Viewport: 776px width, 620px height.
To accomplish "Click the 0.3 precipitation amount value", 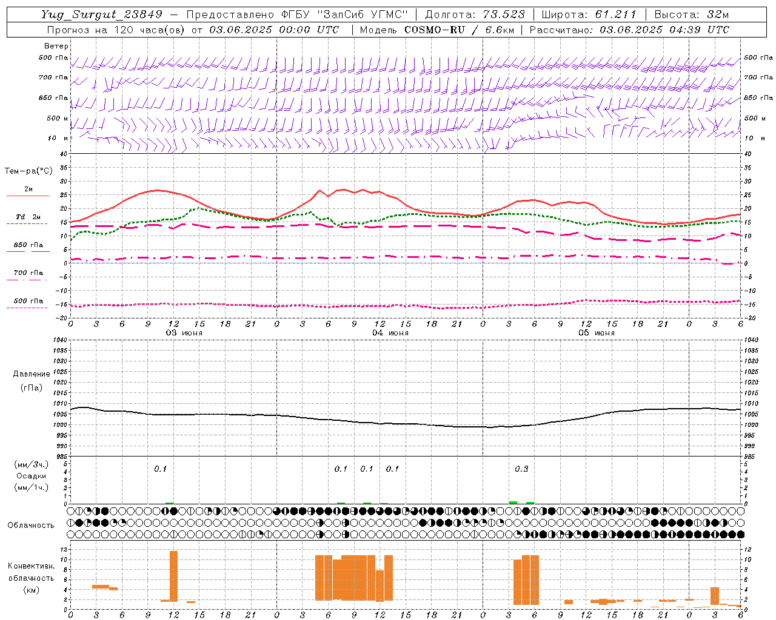I will 521,469.
